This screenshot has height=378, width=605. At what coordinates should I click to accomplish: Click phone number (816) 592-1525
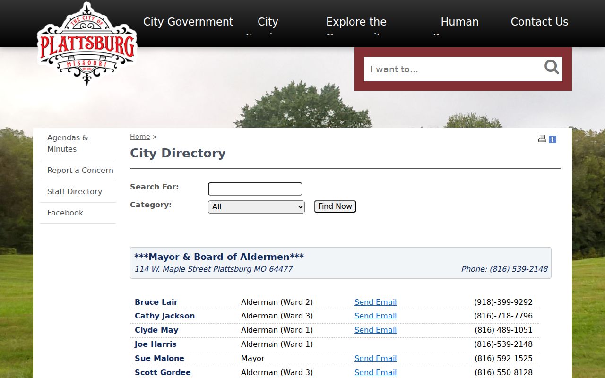point(503,358)
